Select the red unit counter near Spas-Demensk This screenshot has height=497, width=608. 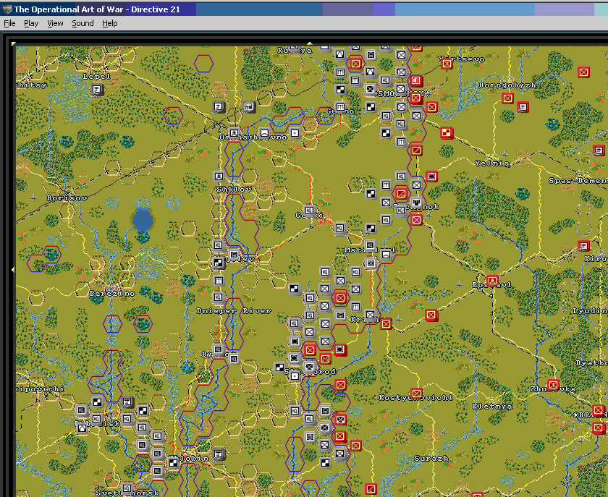[x=599, y=150]
